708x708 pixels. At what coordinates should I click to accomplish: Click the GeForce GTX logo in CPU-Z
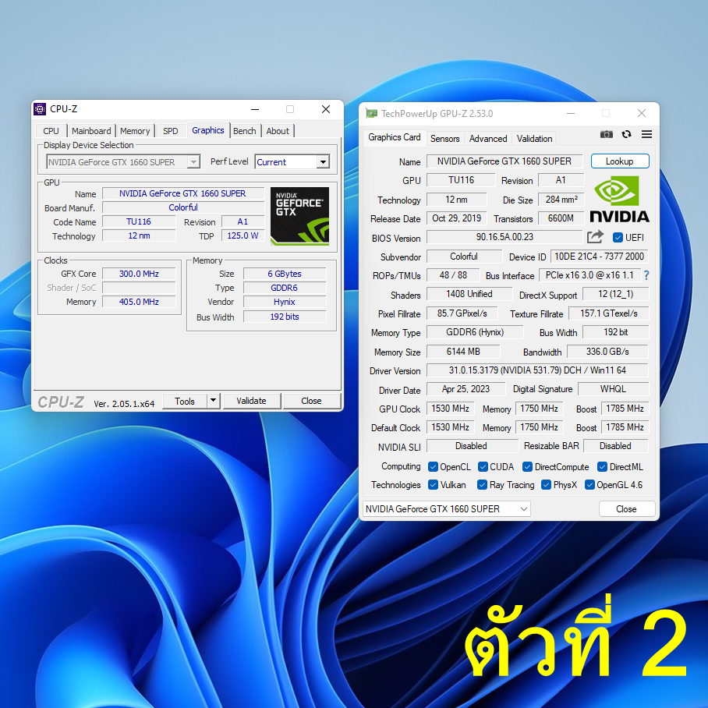coord(299,216)
